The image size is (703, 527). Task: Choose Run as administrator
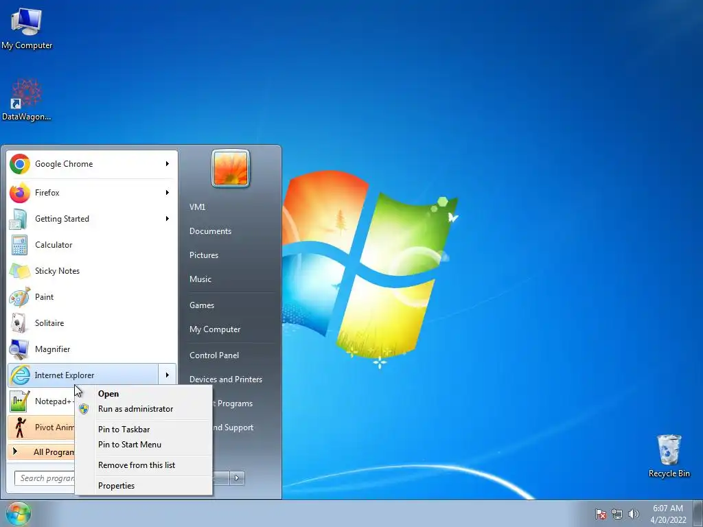coord(143,409)
